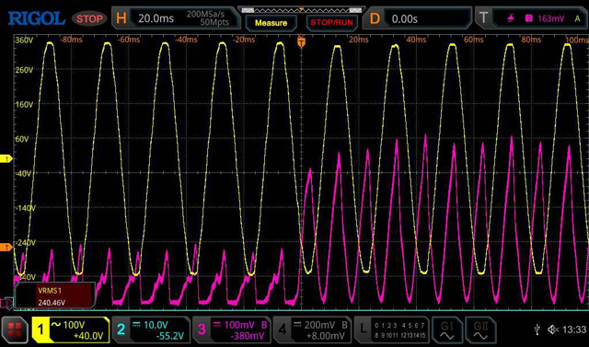Select the GI waveform generator icon
This screenshot has width=589, height=347.
pyautogui.click(x=447, y=330)
